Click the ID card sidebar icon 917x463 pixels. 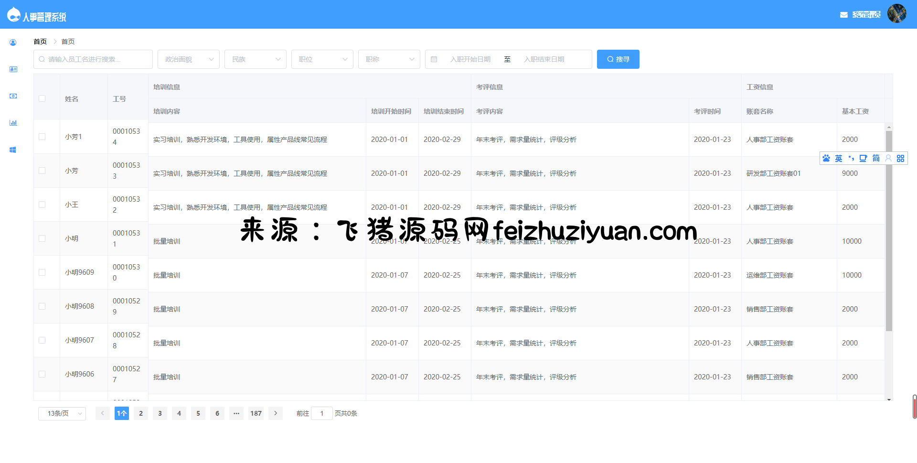[x=13, y=69]
